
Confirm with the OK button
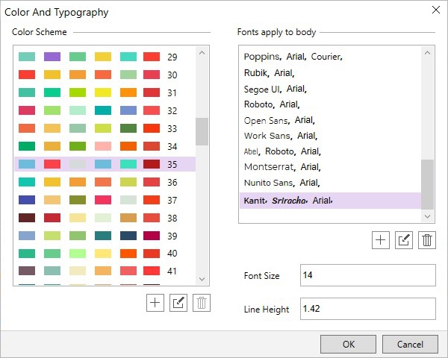click(x=348, y=344)
